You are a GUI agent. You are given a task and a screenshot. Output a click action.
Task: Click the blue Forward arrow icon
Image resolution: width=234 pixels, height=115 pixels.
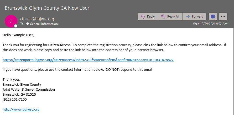point(188,17)
